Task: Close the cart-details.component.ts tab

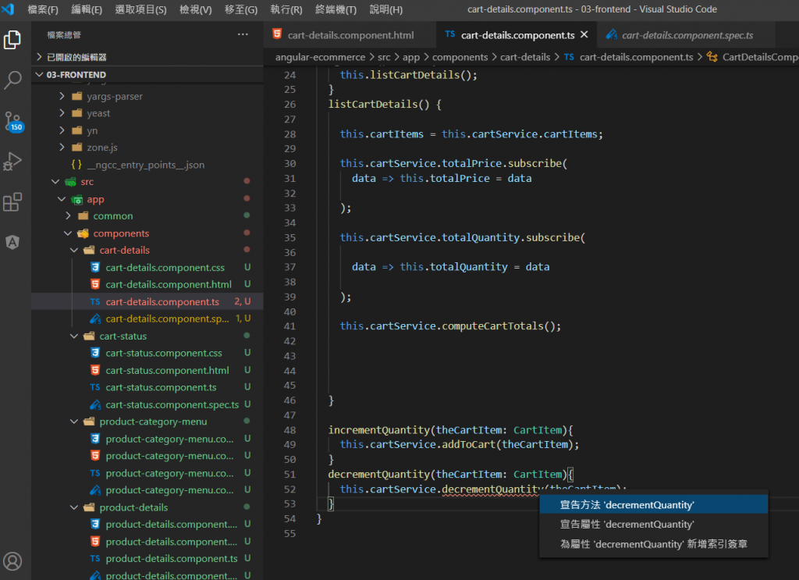Action: click(584, 35)
